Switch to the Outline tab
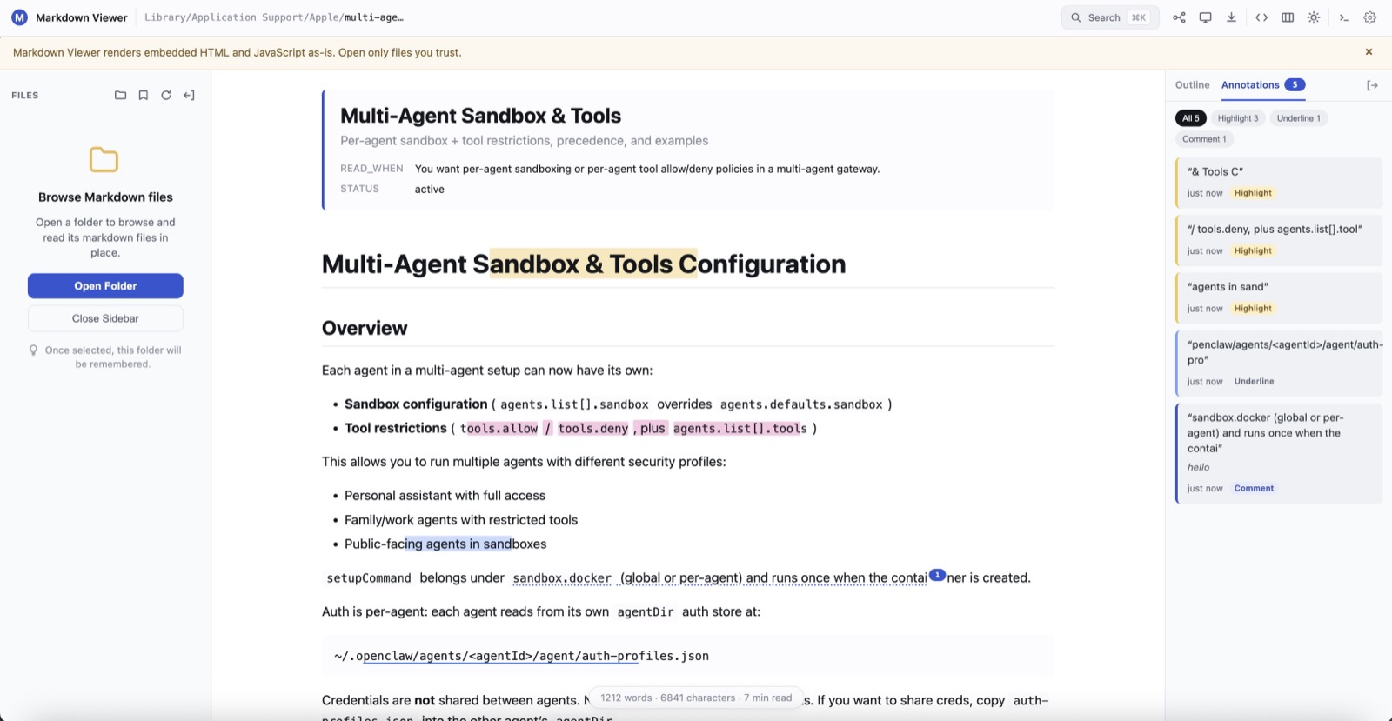 tap(1192, 85)
